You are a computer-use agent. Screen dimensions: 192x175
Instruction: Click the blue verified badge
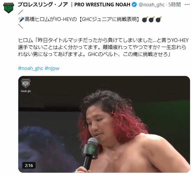tap(134, 5)
